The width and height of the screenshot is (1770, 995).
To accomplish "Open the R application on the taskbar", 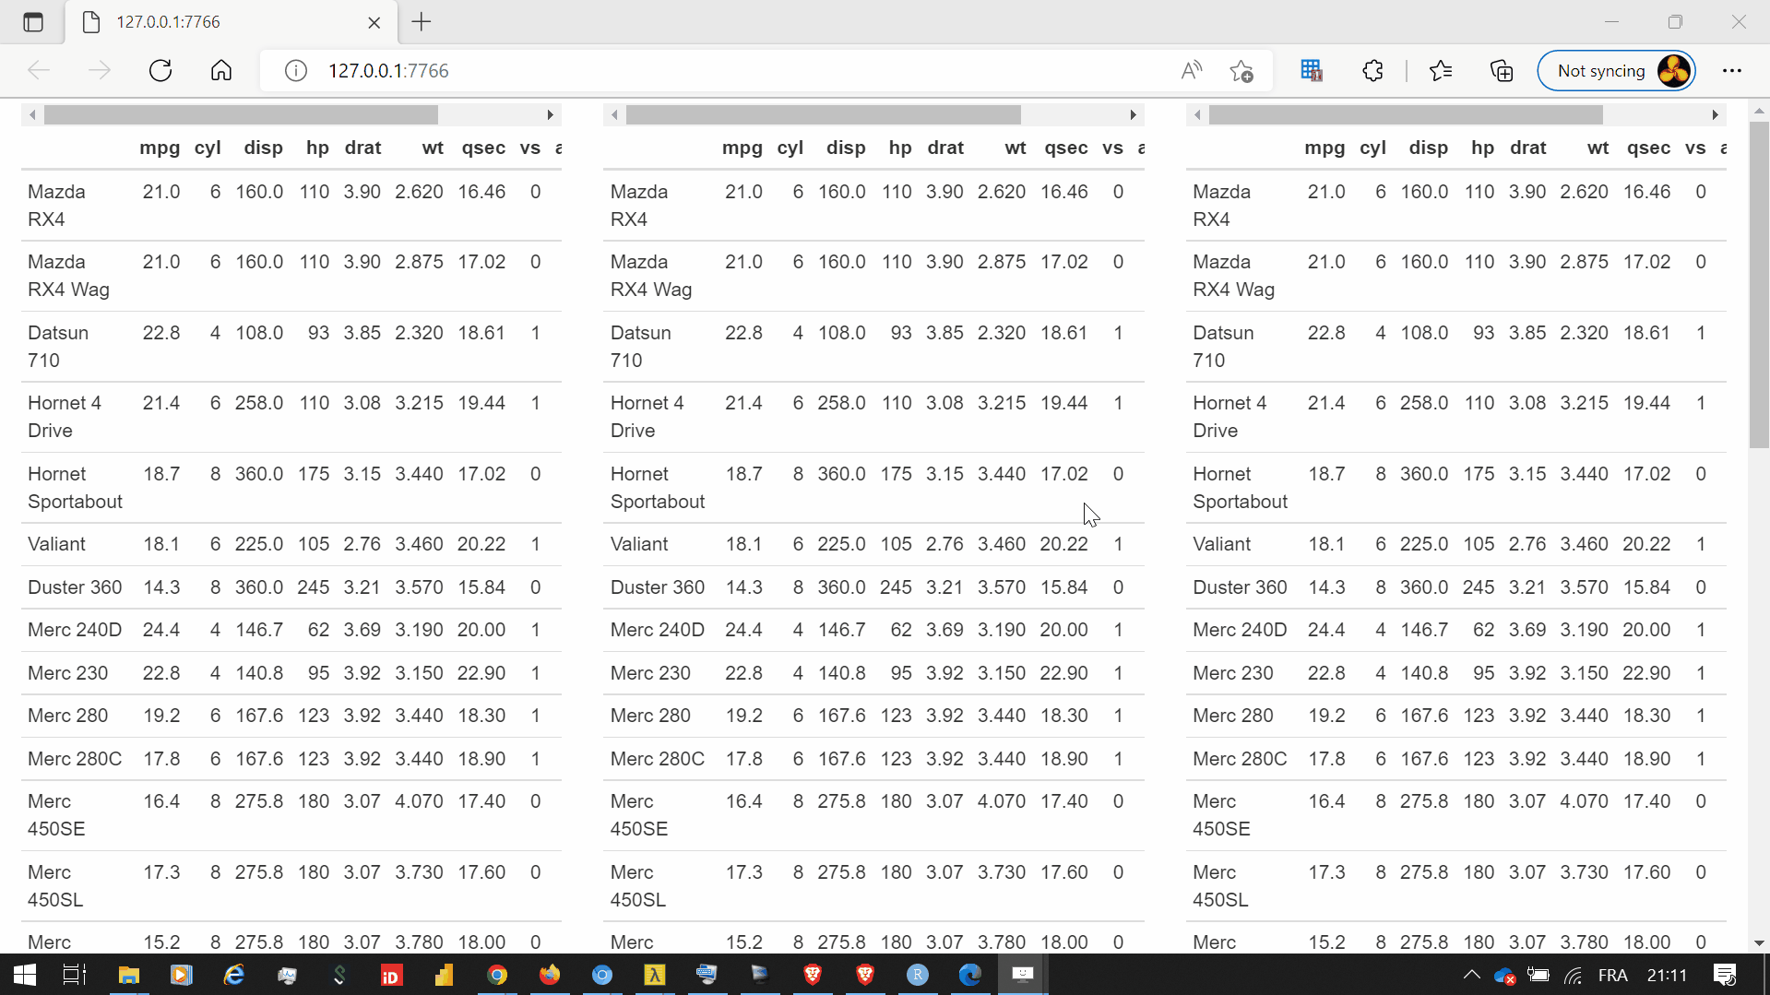I will tap(918, 975).
